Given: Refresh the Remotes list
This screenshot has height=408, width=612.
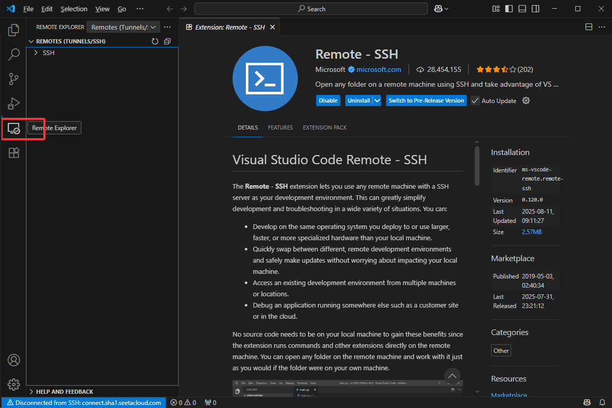Looking at the screenshot, I should point(155,41).
